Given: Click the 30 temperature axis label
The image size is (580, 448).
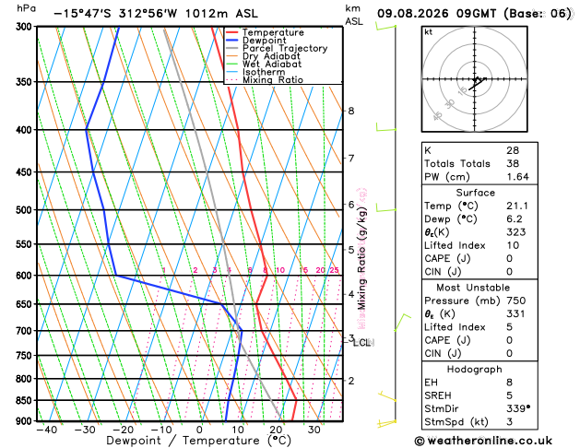Looking at the screenshot, I should (x=314, y=430).
